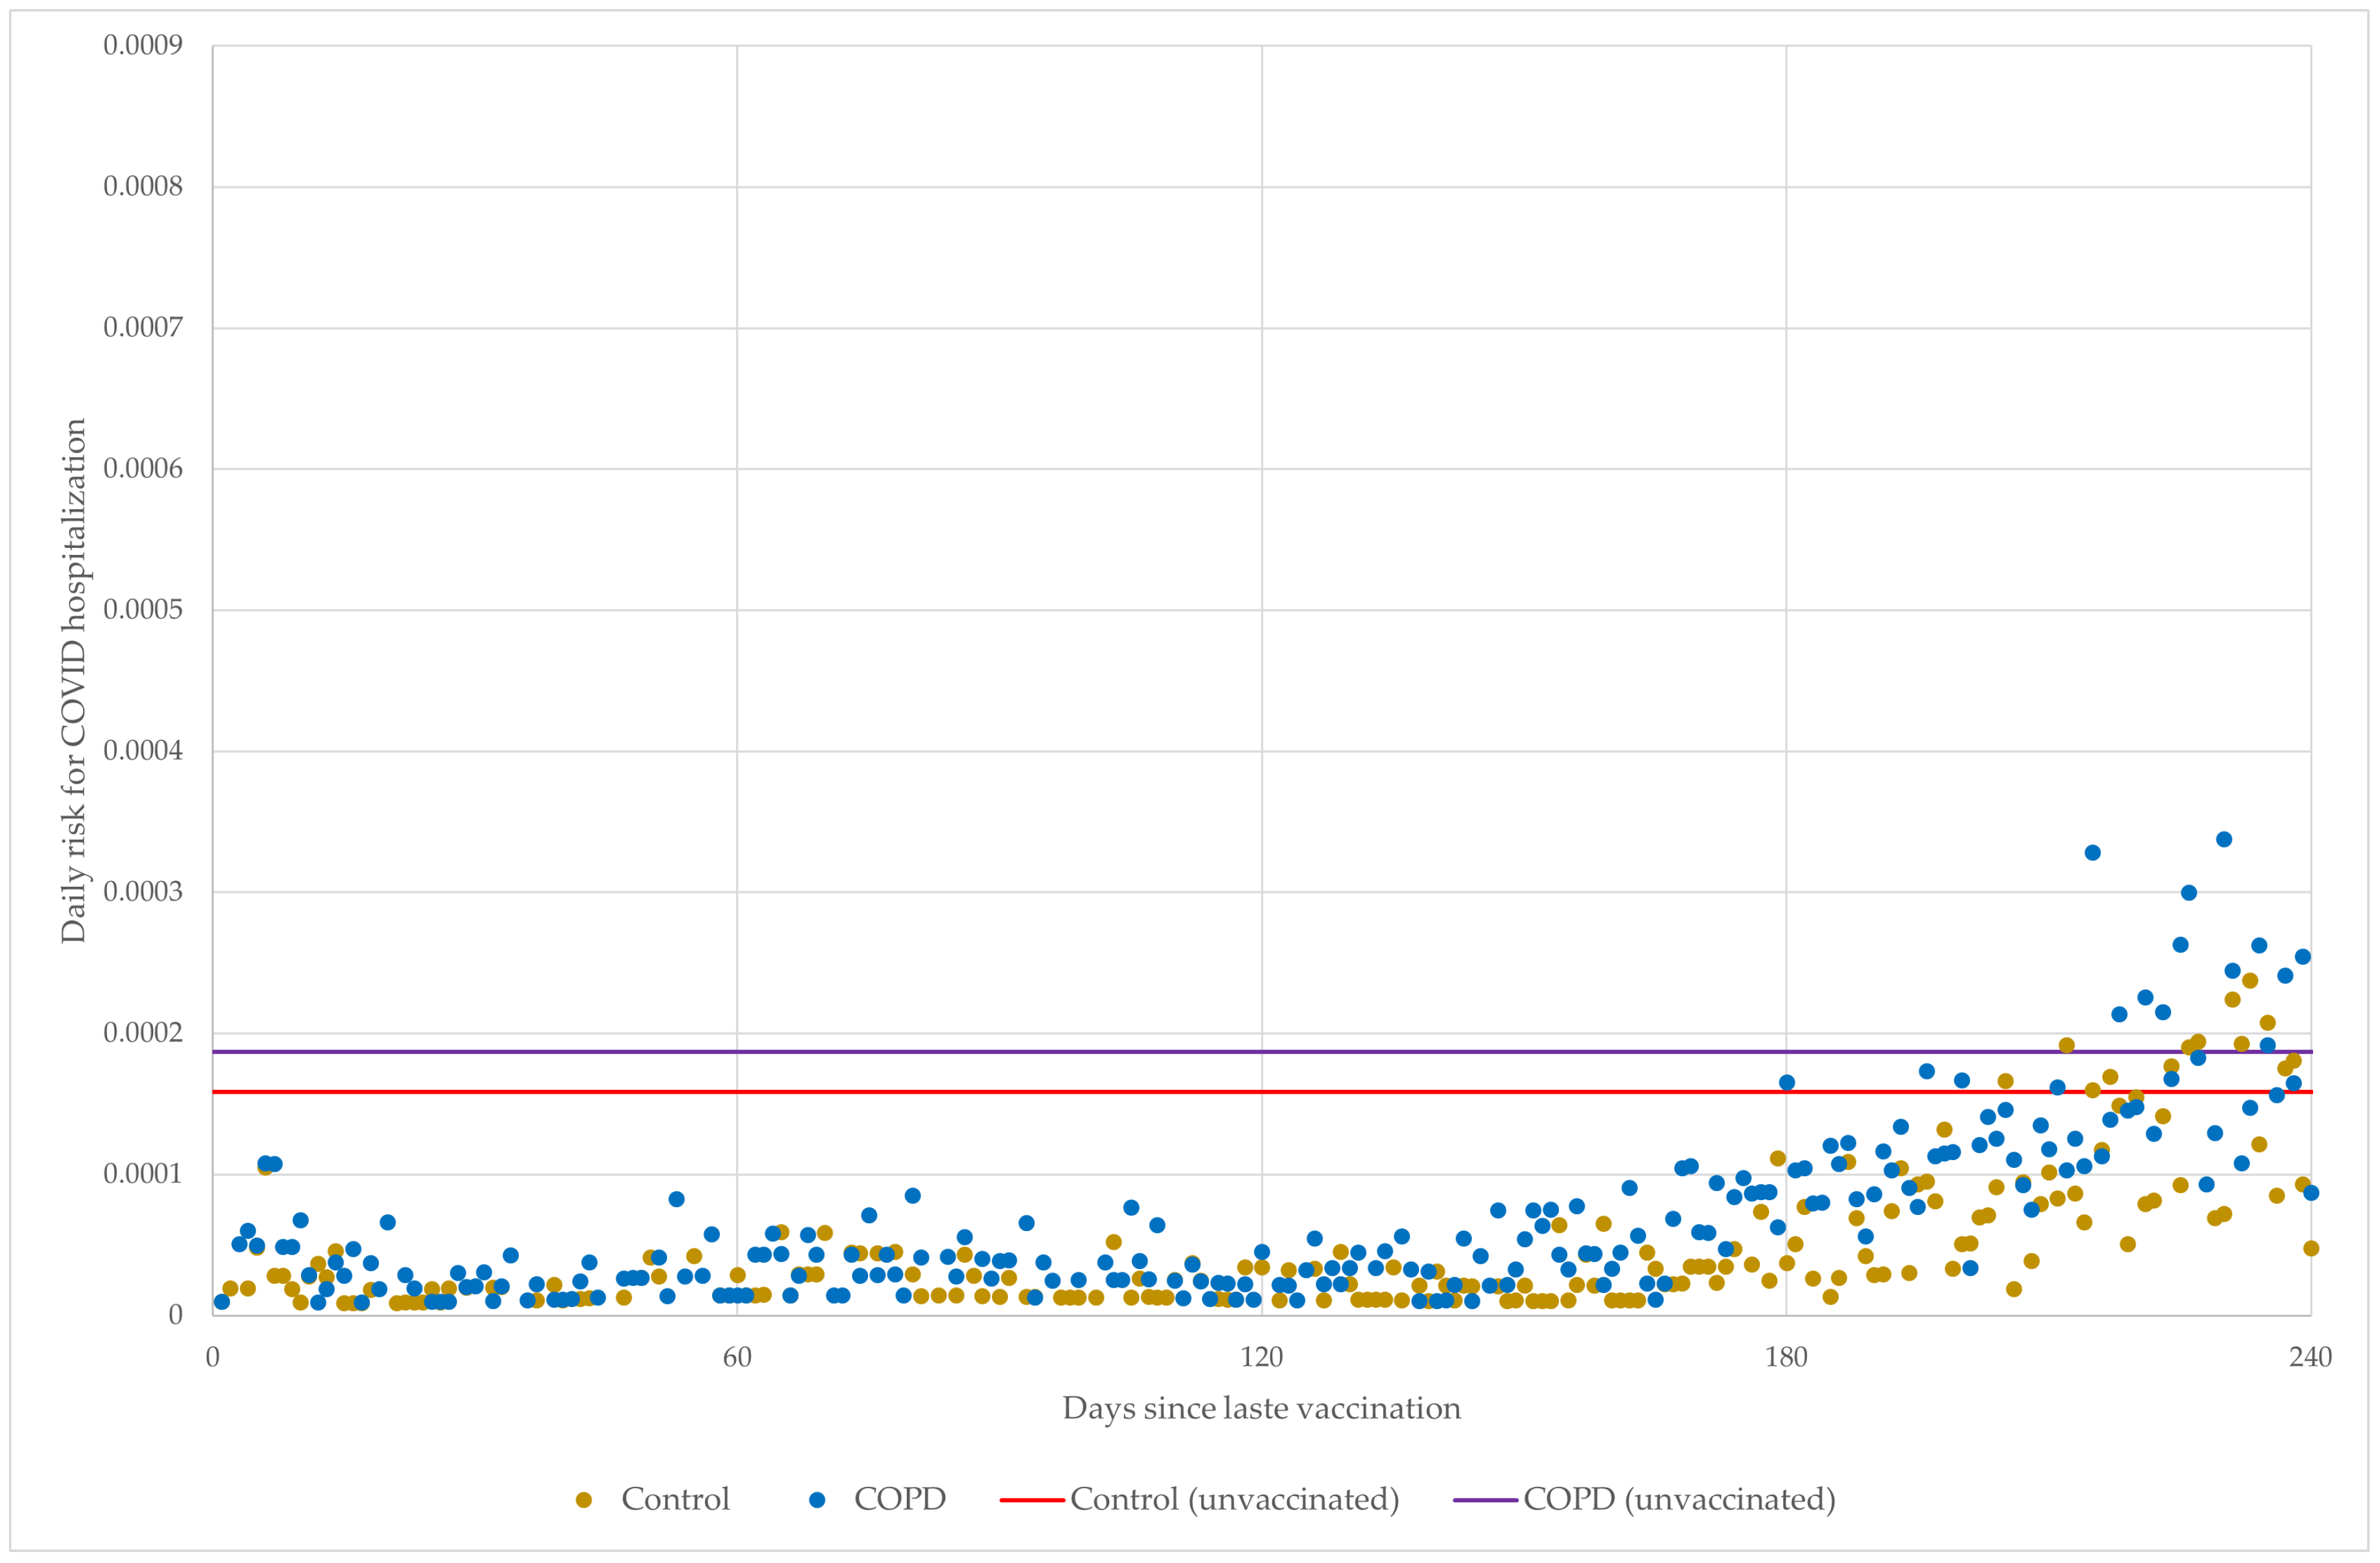Click the 0.0009 y-axis tick label
2380x1563 pixels.
(143, 45)
